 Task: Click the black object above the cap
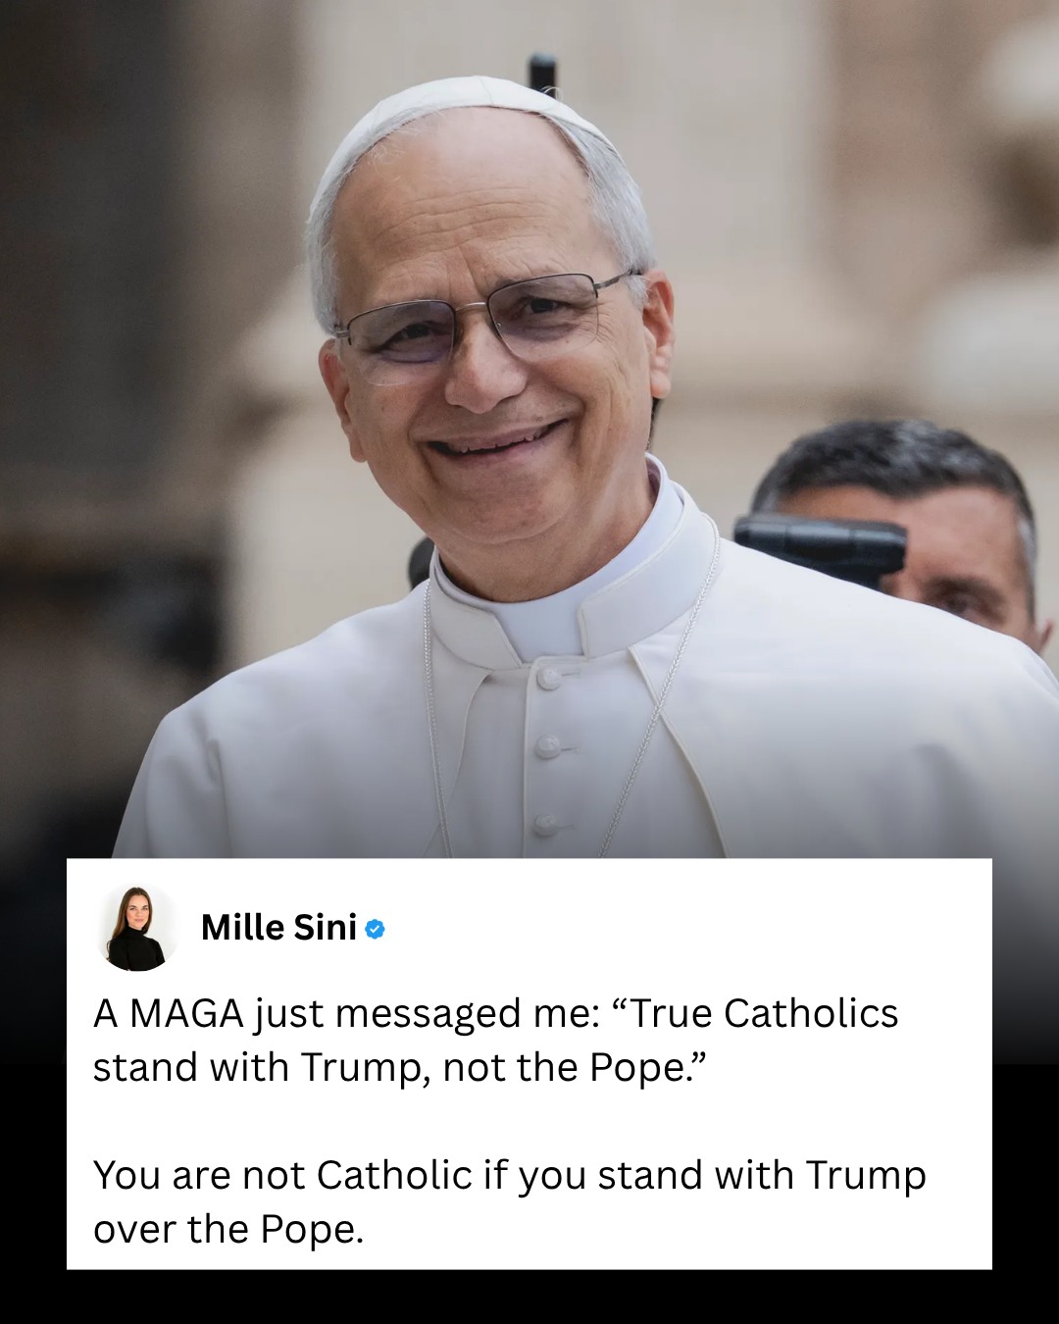tap(542, 72)
